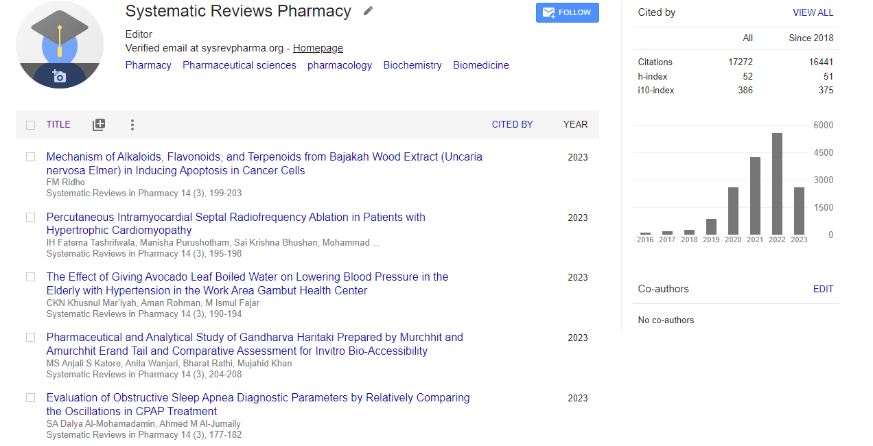Click the add articles plus icon
Screen dimensions: 873x446
[99, 125]
